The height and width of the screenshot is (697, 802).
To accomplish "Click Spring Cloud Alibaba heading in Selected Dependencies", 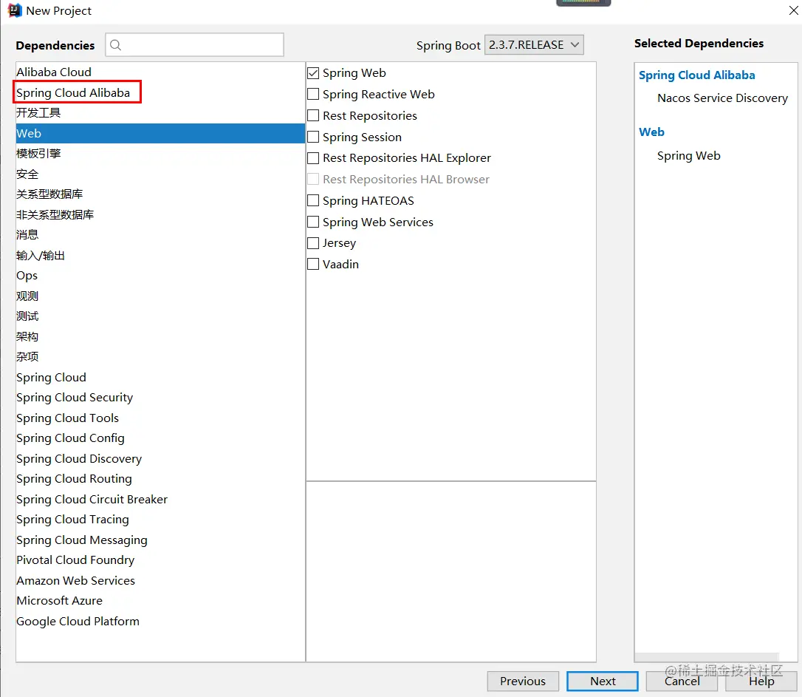I will pos(696,75).
